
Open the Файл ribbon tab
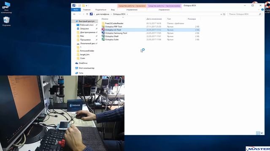coord(76,10)
